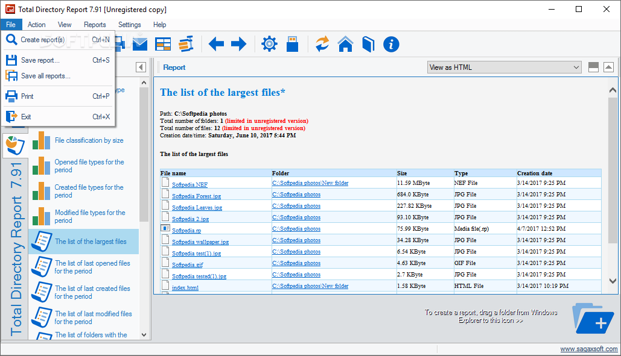Click the report view scrollbar down arrow
The image size is (621, 356).
click(613, 281)
